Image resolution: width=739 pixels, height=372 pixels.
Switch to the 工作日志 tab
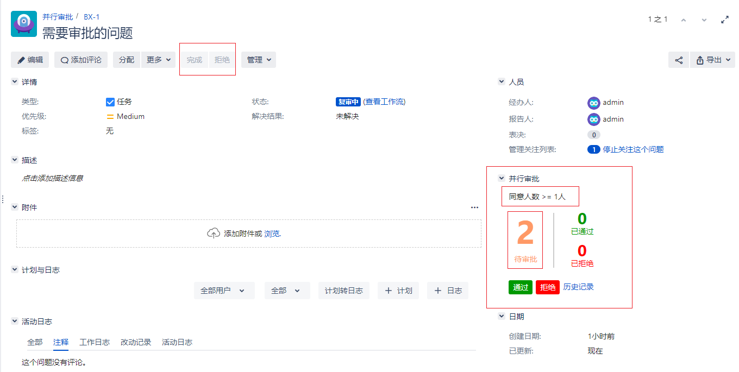click(95, 342)
